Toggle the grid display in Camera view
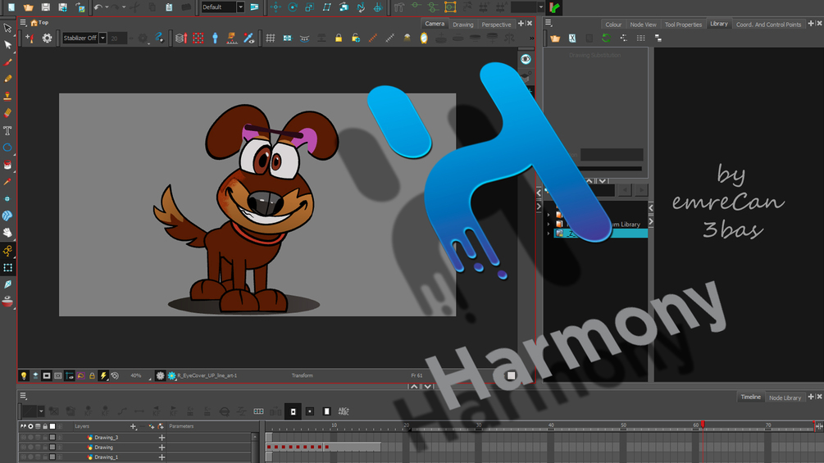 270,38
